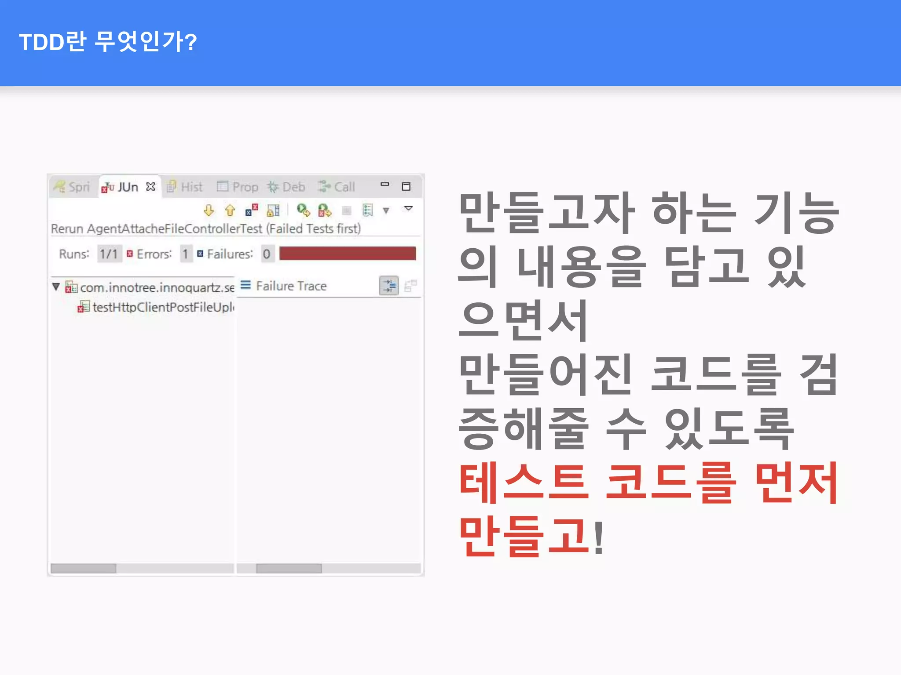Go to the next failed test
Viewport: 901px width, 675px height.
pos(209,210)
